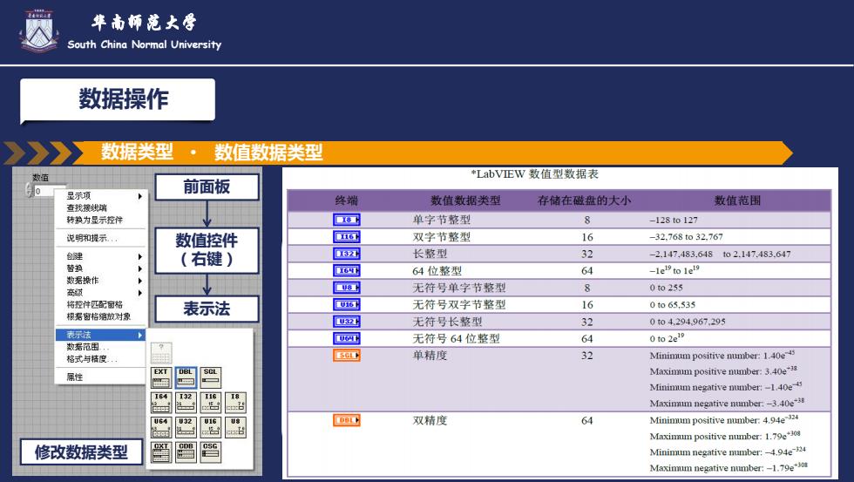The height and width of the screenshot is (482, 854).
Task: Click the U32 terminal icon in the table
Action: (347, 322)
